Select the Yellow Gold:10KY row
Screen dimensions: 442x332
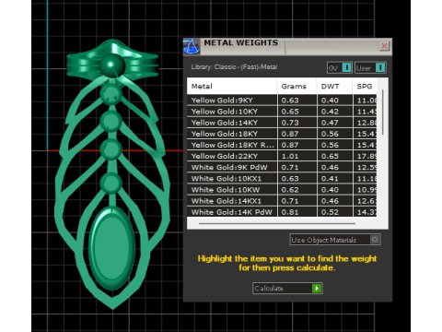pyautogui.click(x=282, y=112)
